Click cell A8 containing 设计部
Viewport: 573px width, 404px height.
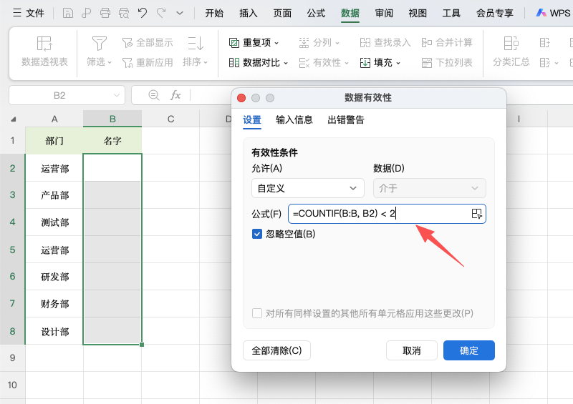tap(54, 331)
